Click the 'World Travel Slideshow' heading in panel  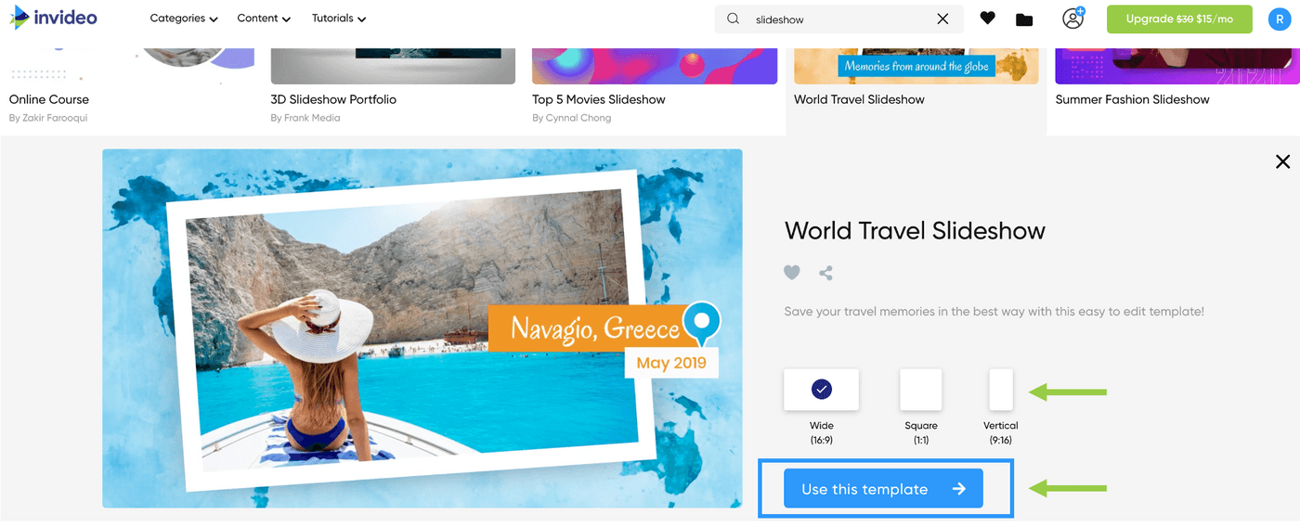coord(915,230)
